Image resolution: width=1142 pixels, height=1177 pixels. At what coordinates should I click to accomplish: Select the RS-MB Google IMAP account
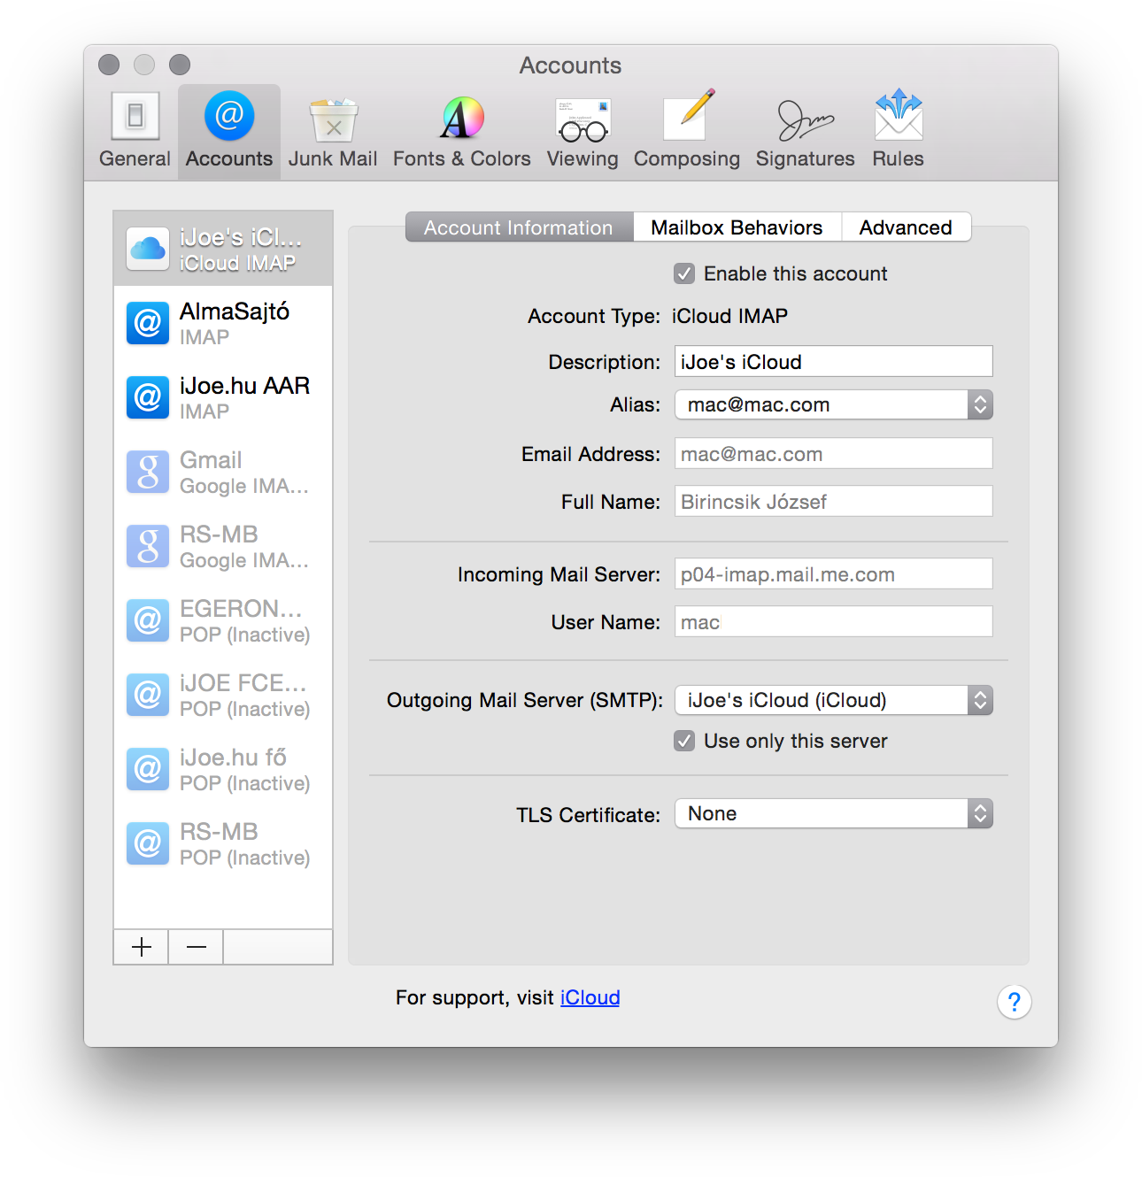[223, 546]
